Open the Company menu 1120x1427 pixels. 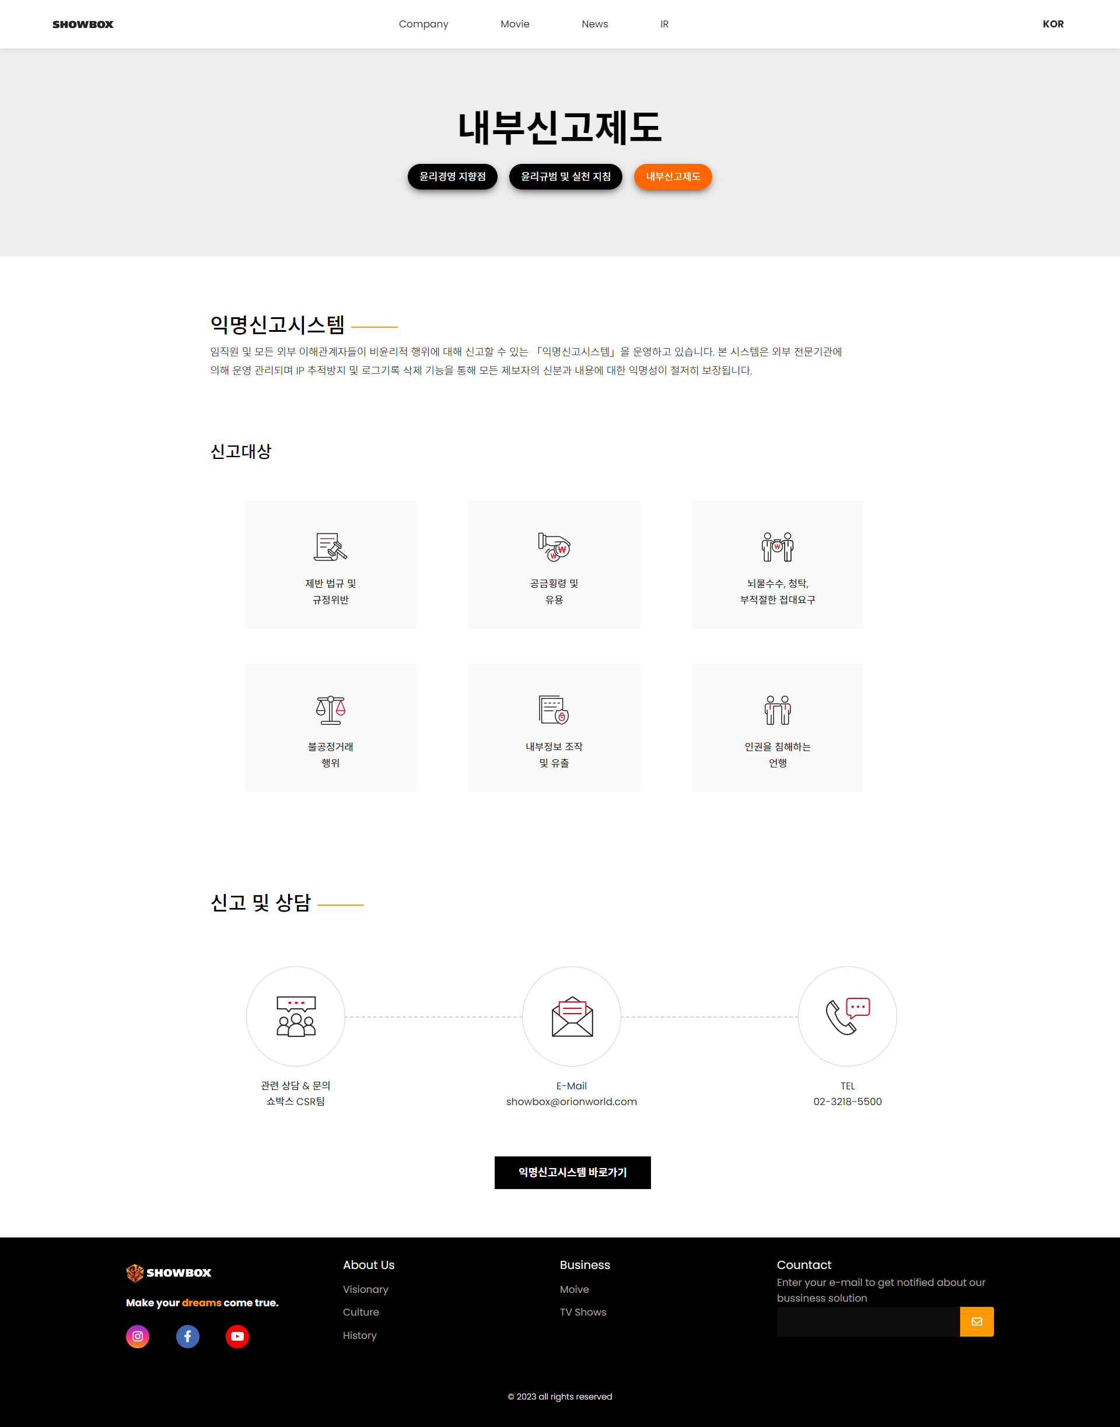tap(423, 24)
